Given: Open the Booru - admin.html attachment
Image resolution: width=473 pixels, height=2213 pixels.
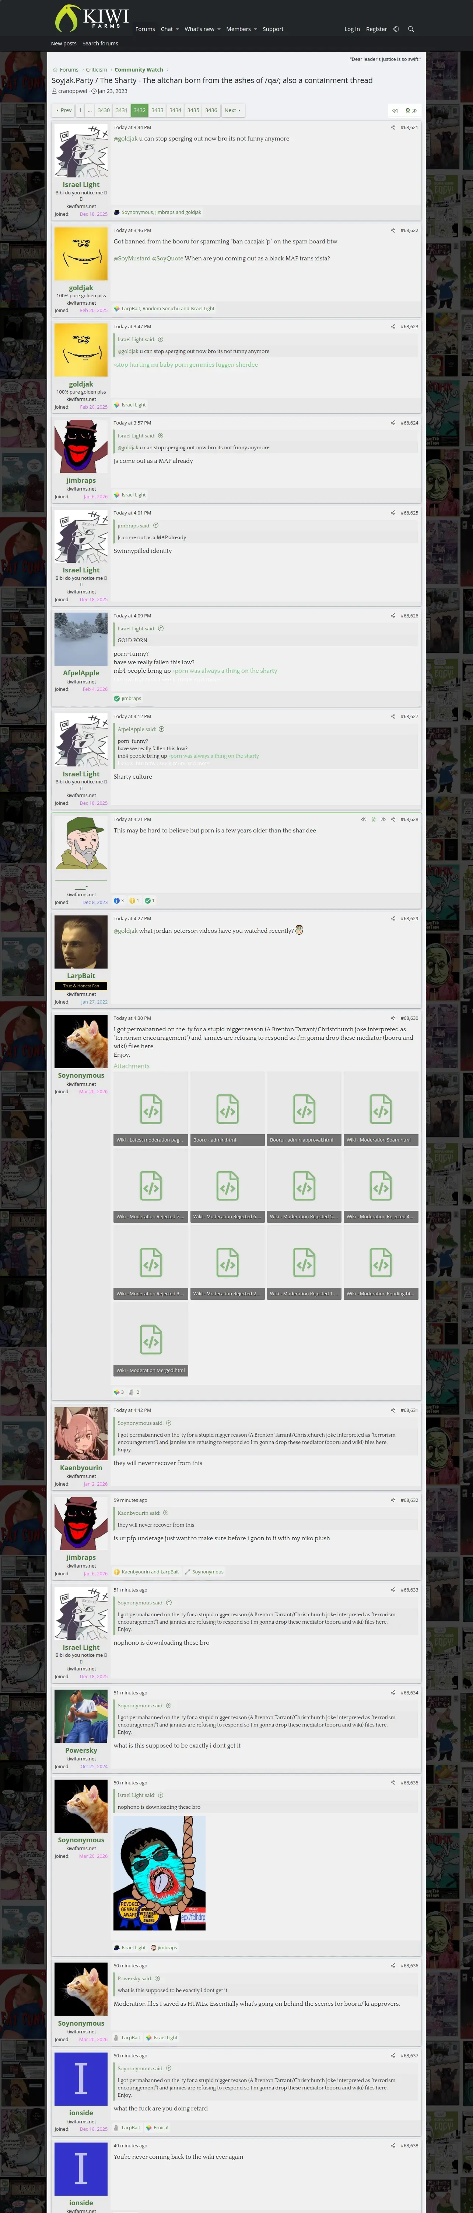Looking at the screenshot, I should pyautogui.click(x=228, y=1108).
